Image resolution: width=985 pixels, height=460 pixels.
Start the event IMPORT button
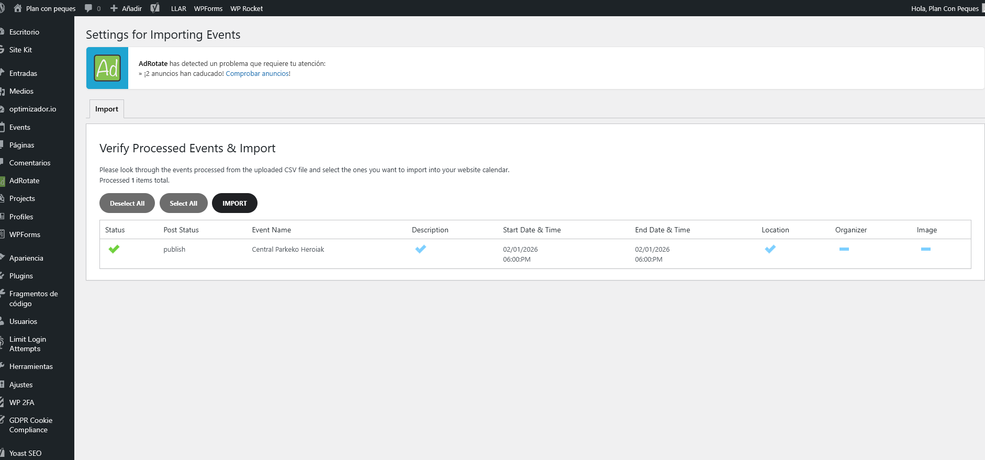(234, 203)
